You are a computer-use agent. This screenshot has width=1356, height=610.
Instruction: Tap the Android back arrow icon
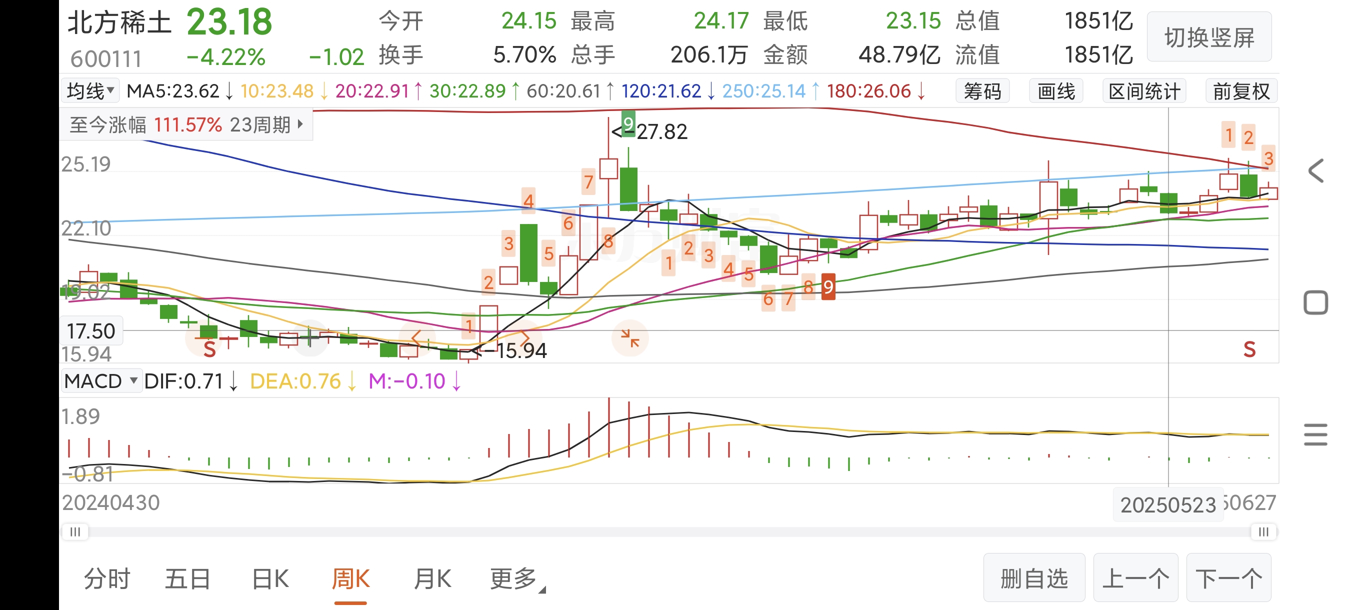click(x=1315, y=171)
